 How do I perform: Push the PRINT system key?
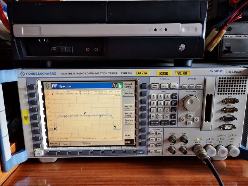pos(199,86)
